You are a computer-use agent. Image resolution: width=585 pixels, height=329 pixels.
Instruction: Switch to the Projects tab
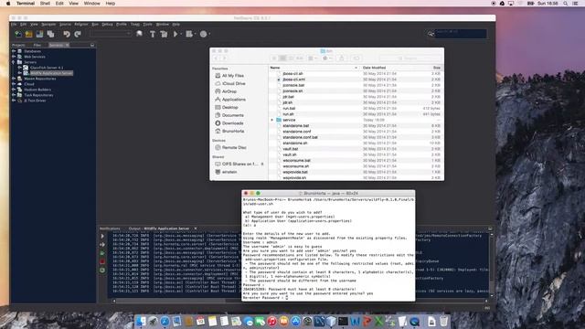click(x=18, y=45)
